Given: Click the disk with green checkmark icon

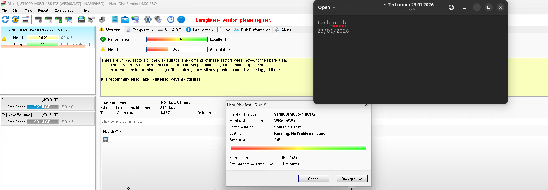Looking at the screenshot, I should [59, 20].
